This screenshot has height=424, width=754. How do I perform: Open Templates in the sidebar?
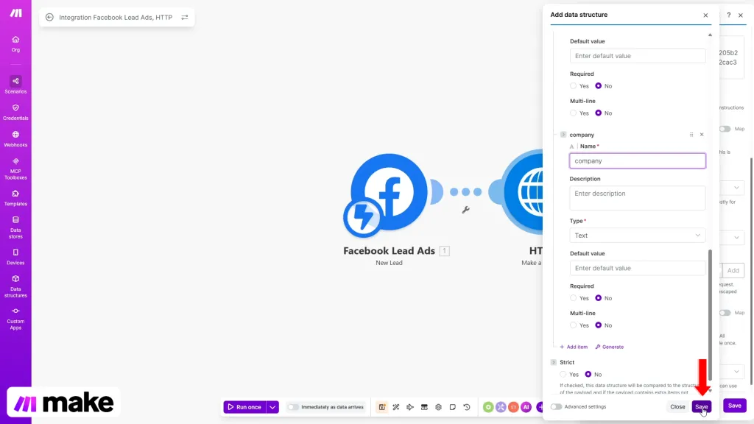click(15, 197)
